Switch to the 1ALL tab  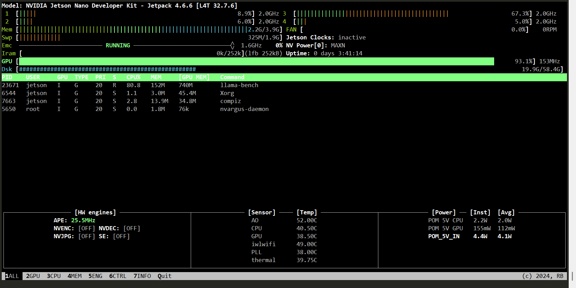click(x=12, y=276)
